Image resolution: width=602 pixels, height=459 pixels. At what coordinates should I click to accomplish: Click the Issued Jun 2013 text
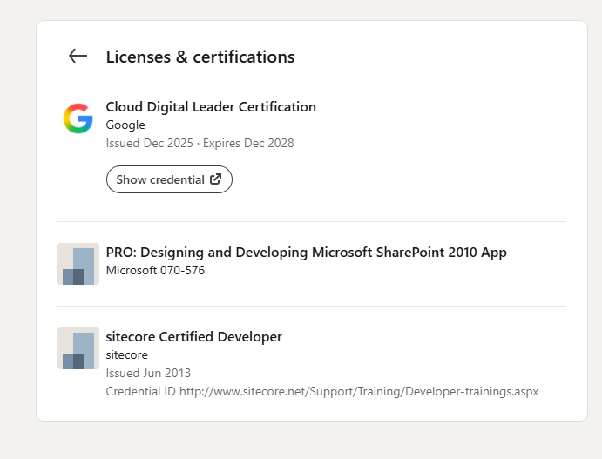pos(148,373)
